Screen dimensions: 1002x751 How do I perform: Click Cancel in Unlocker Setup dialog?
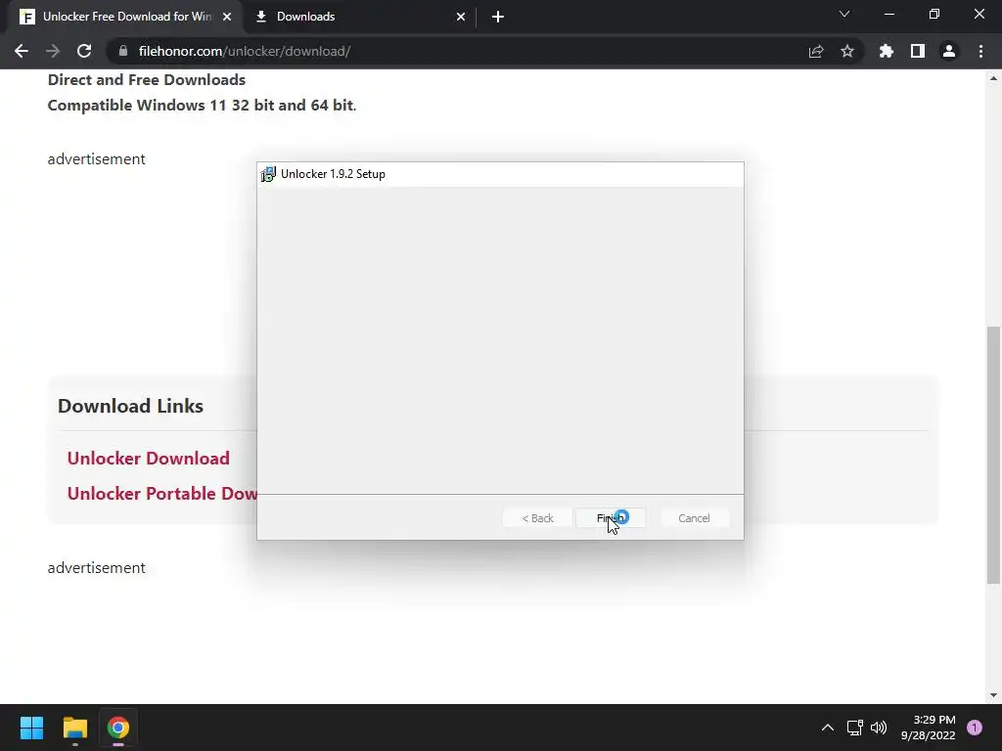pos(694,518)
